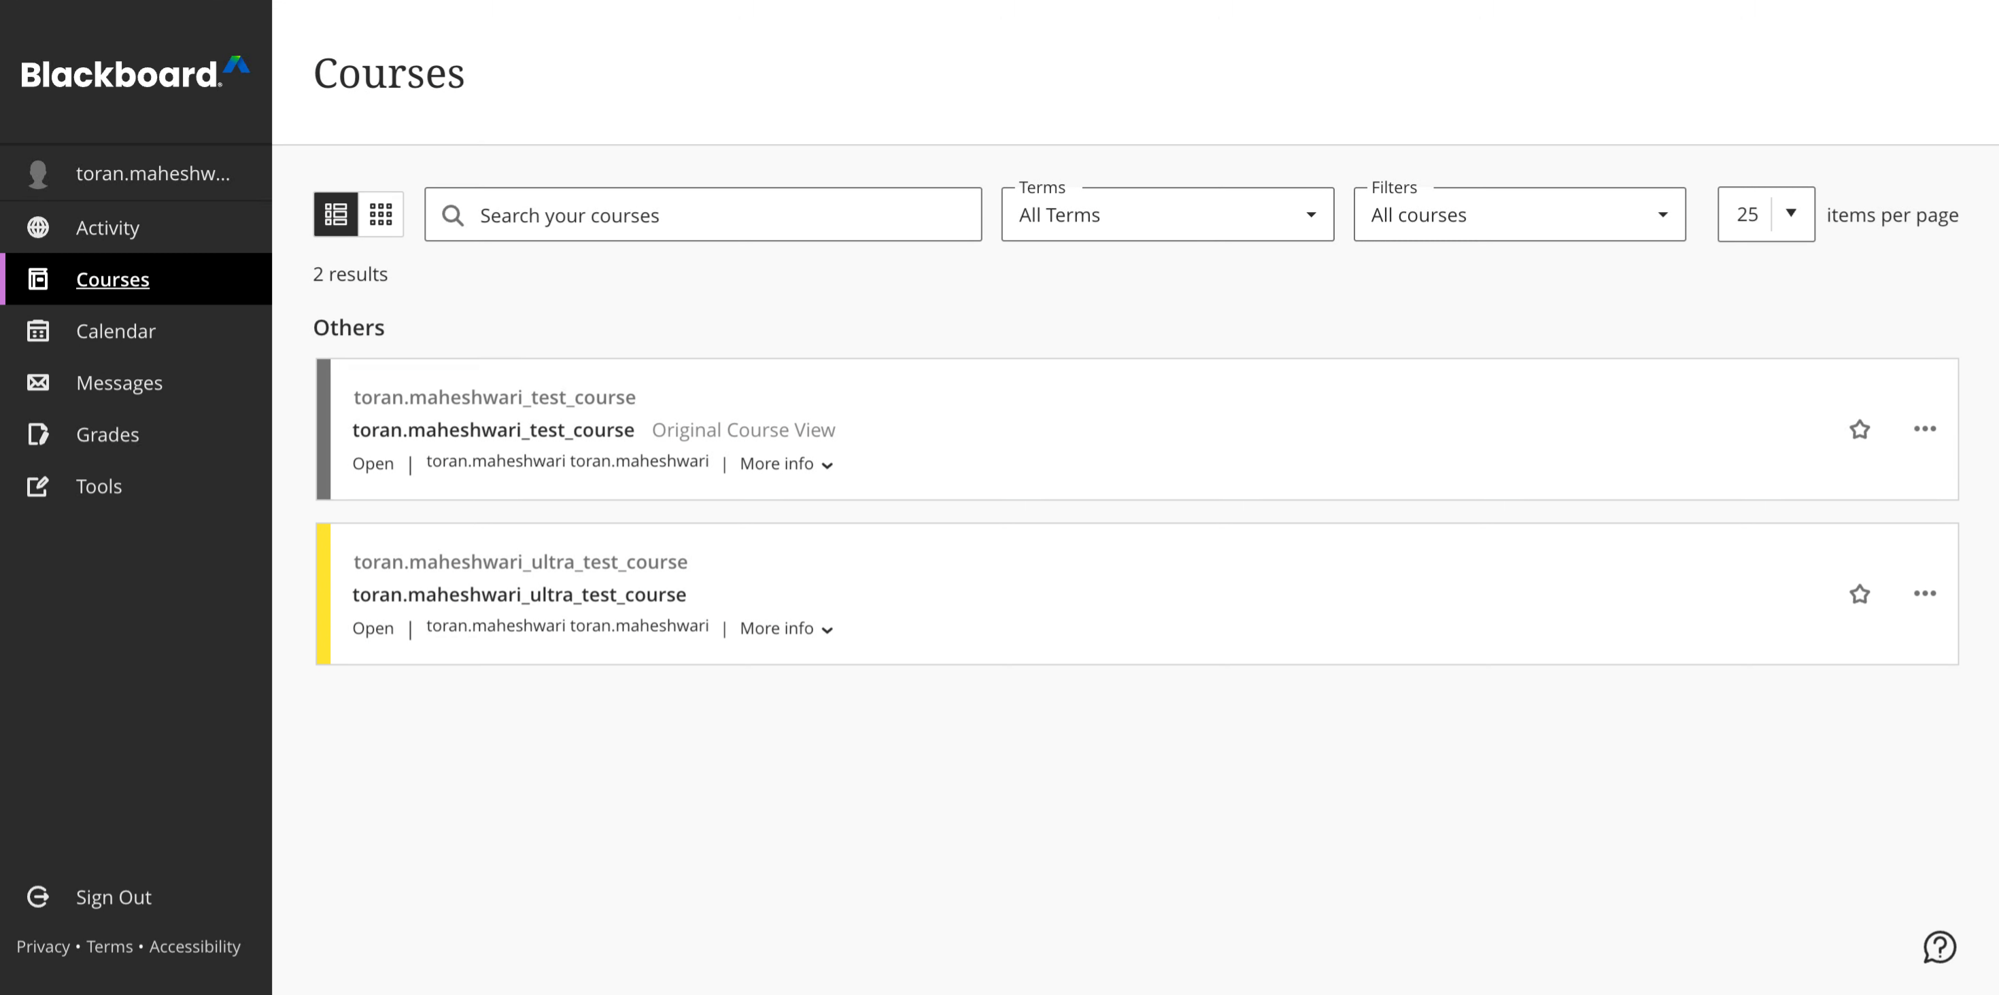Expand More info for toran.maheshwari_ultra_test_course
The width and height of the screenshot is (1999, 995).
(786, 628)
